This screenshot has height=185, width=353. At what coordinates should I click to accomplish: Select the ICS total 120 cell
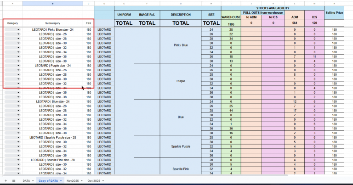point(314,23)
